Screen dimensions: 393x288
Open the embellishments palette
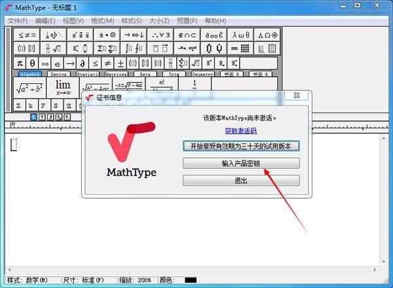tap(81, 35)
